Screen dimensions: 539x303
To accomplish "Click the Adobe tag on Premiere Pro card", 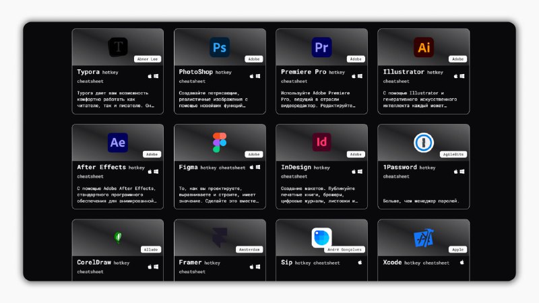I will coord(356,59).
